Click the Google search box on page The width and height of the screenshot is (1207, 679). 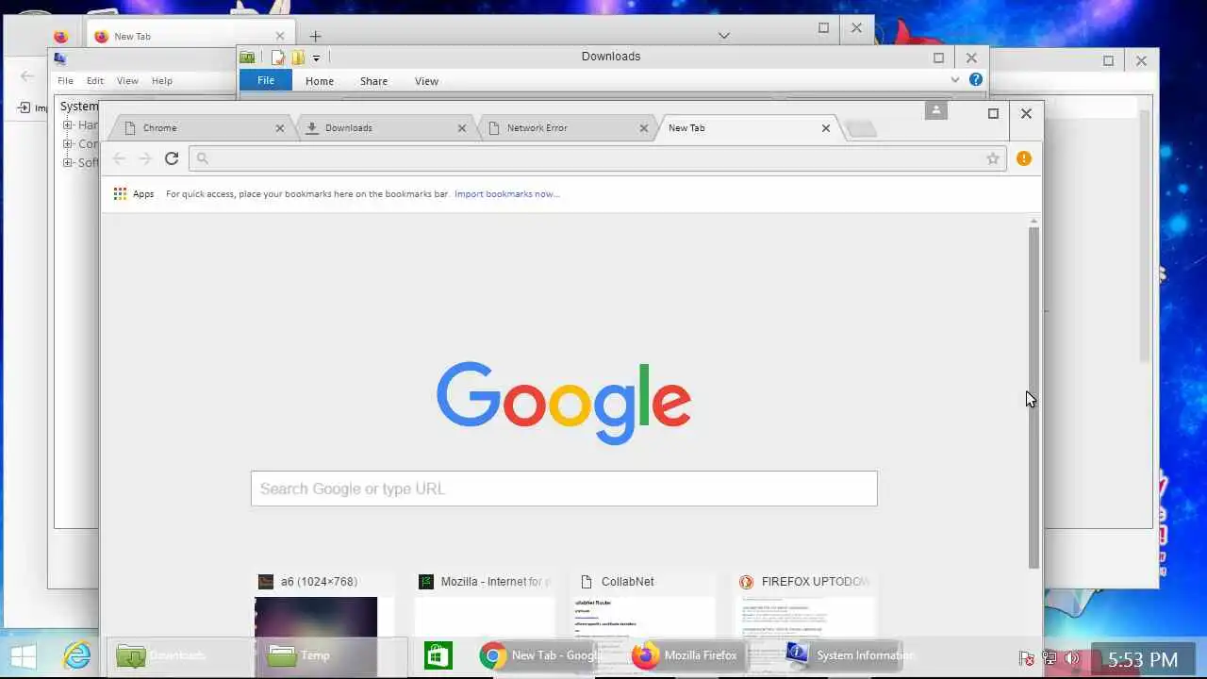click(x=564, y=489)
